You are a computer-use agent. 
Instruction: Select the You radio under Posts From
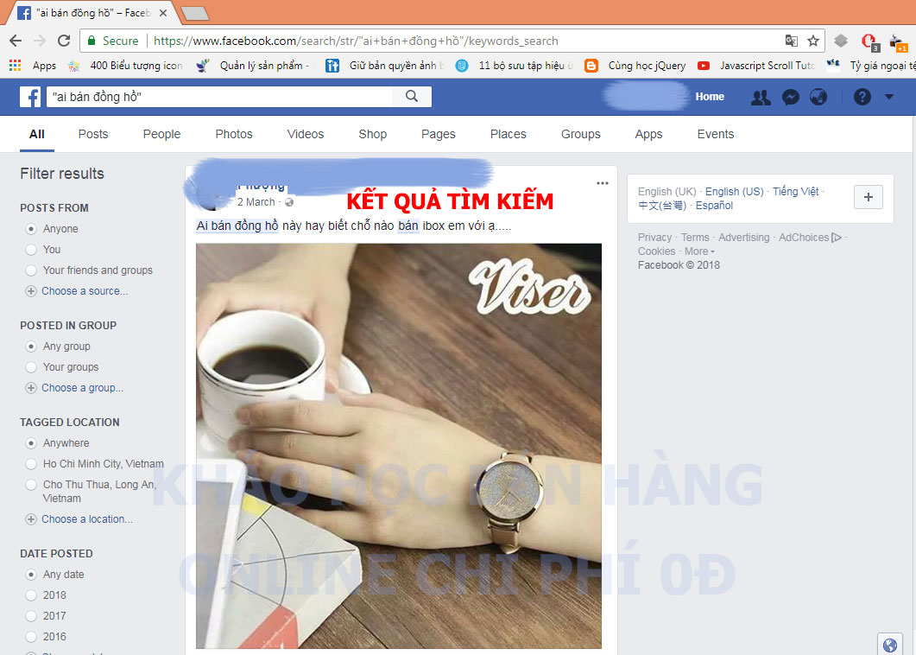click(31, 250)
